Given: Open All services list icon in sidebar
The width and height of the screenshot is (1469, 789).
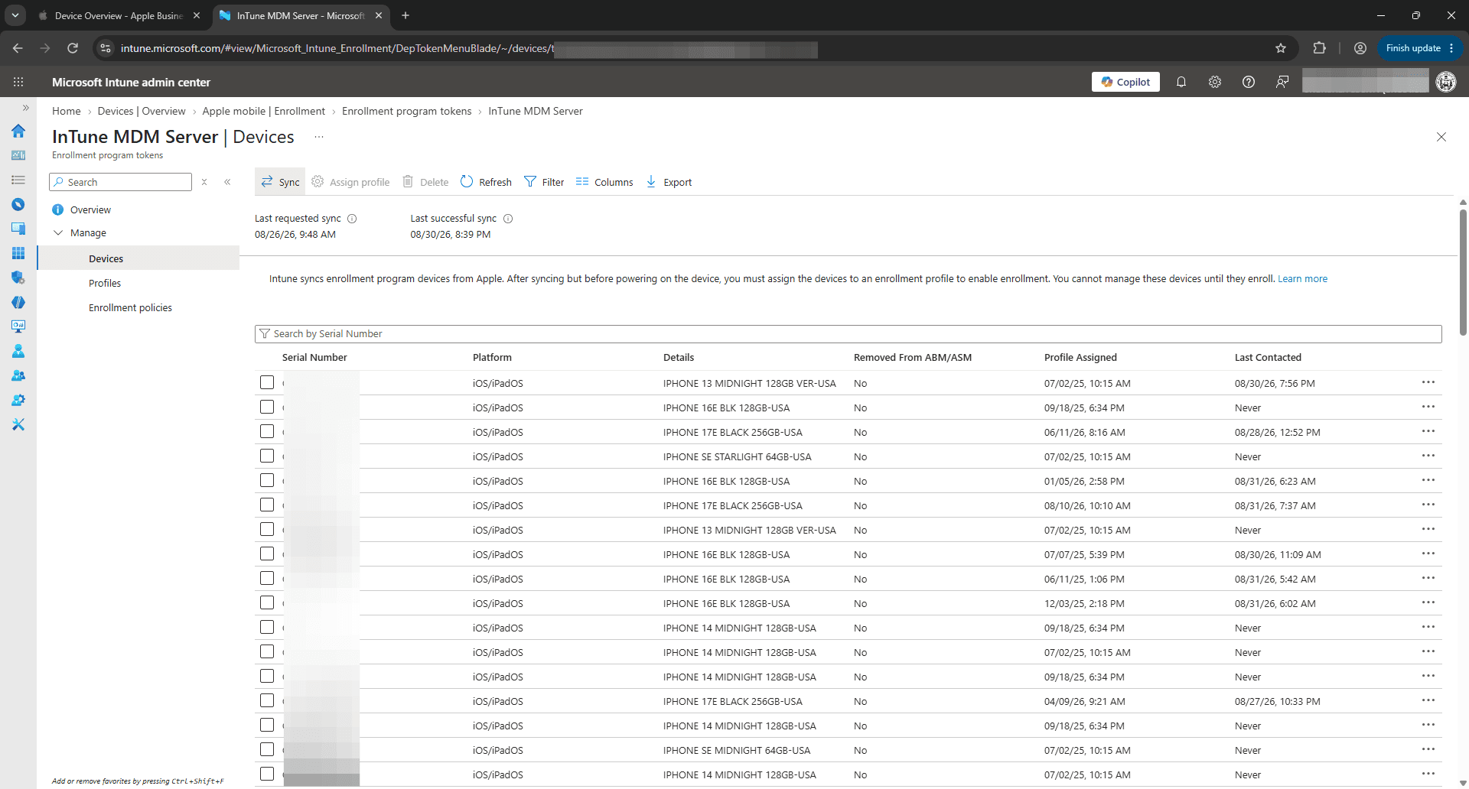Looking at the screenshot, I should (x=18, y=180).
